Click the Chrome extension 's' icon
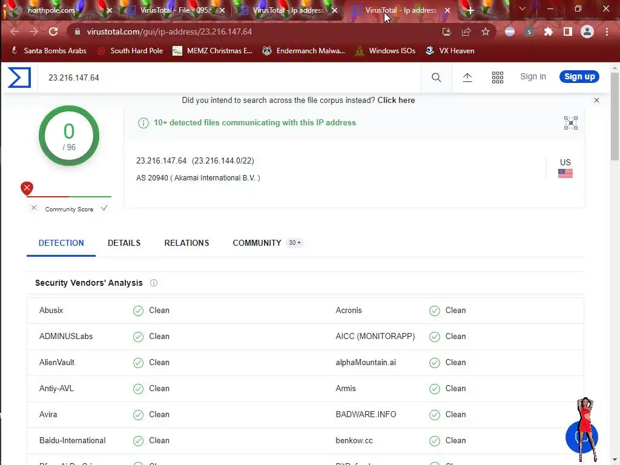The height and width of the screenshot is (465, 620). click(529, 31)
